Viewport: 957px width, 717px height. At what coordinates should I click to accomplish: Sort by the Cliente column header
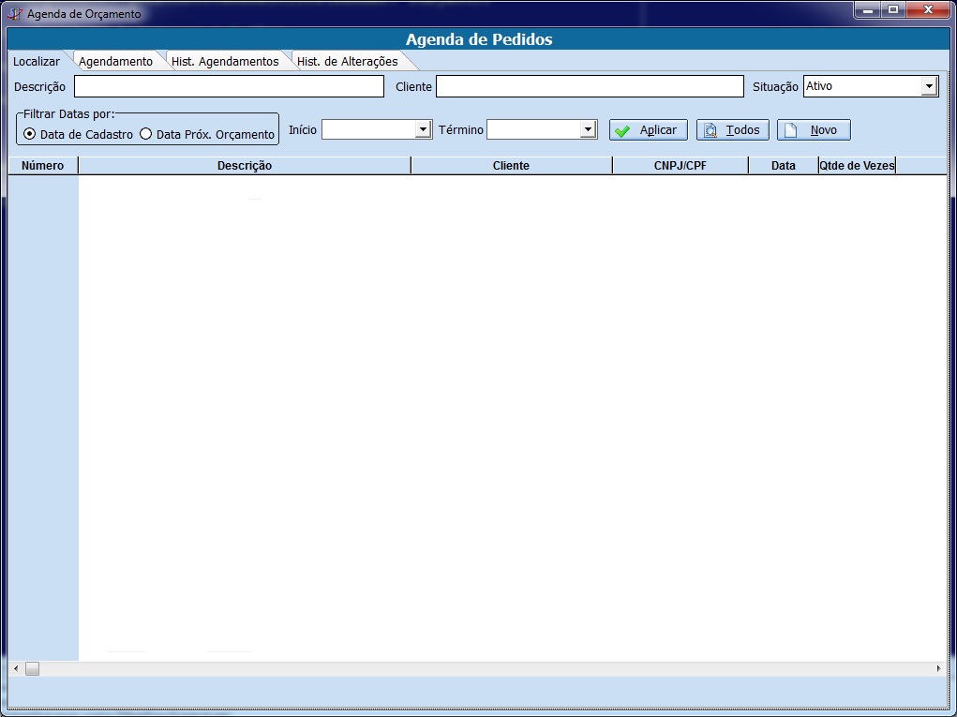tap(512, 165)
